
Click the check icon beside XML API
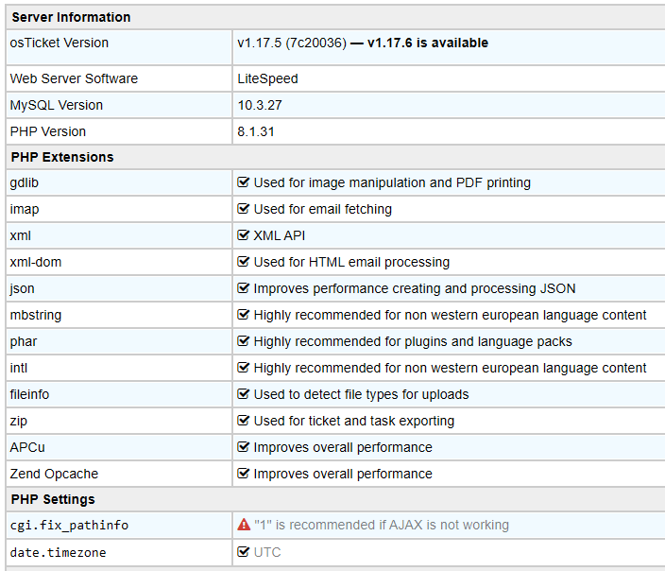click(244, 235)
